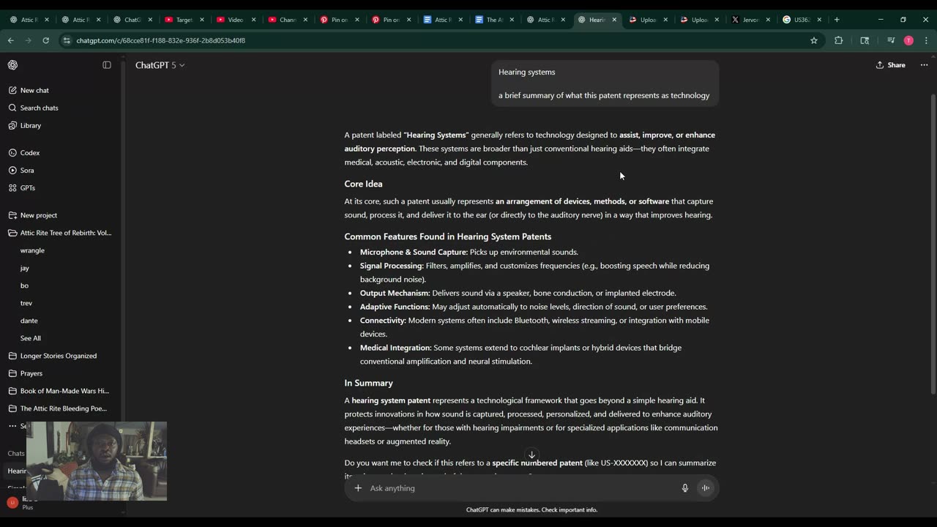Click the 'Core Idea' heading
937x527 pixels.
[363, 184]
